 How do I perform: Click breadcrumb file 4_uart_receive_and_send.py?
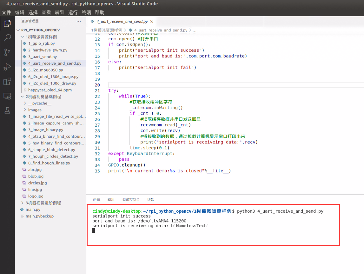tap(161, 30)
